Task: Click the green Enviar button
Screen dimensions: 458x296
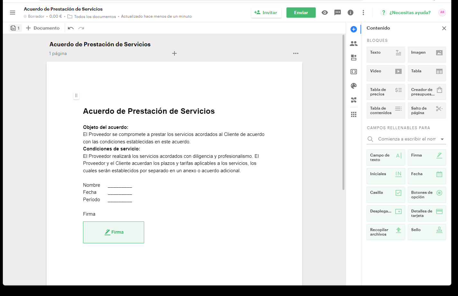Action: (301, 13)
